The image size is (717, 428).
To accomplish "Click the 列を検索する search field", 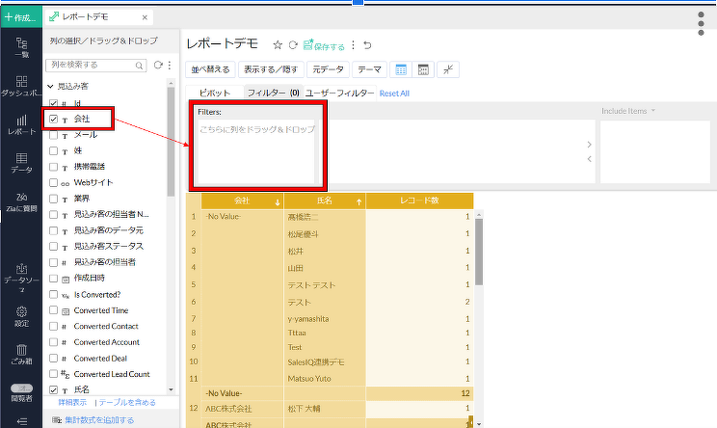I will (94, 66).
